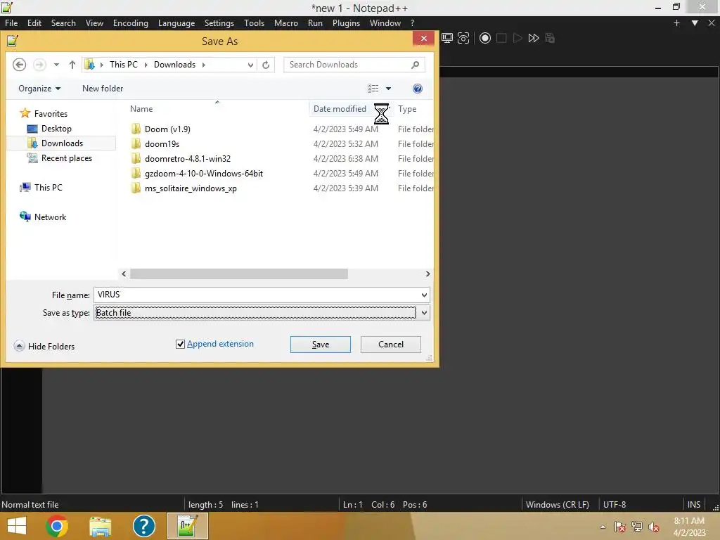The height and width of the screenshot is (540, 720).
Task: Open the File menu
Action: coord(11,23)
